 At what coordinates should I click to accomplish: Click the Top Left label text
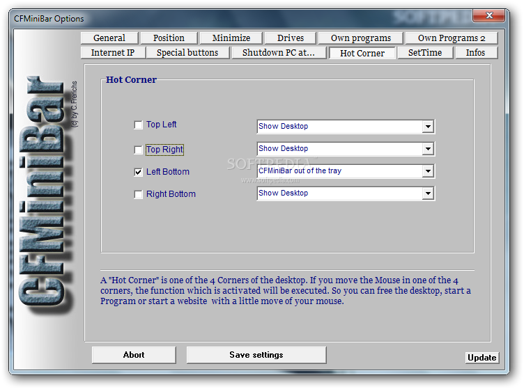pos(162,125)
